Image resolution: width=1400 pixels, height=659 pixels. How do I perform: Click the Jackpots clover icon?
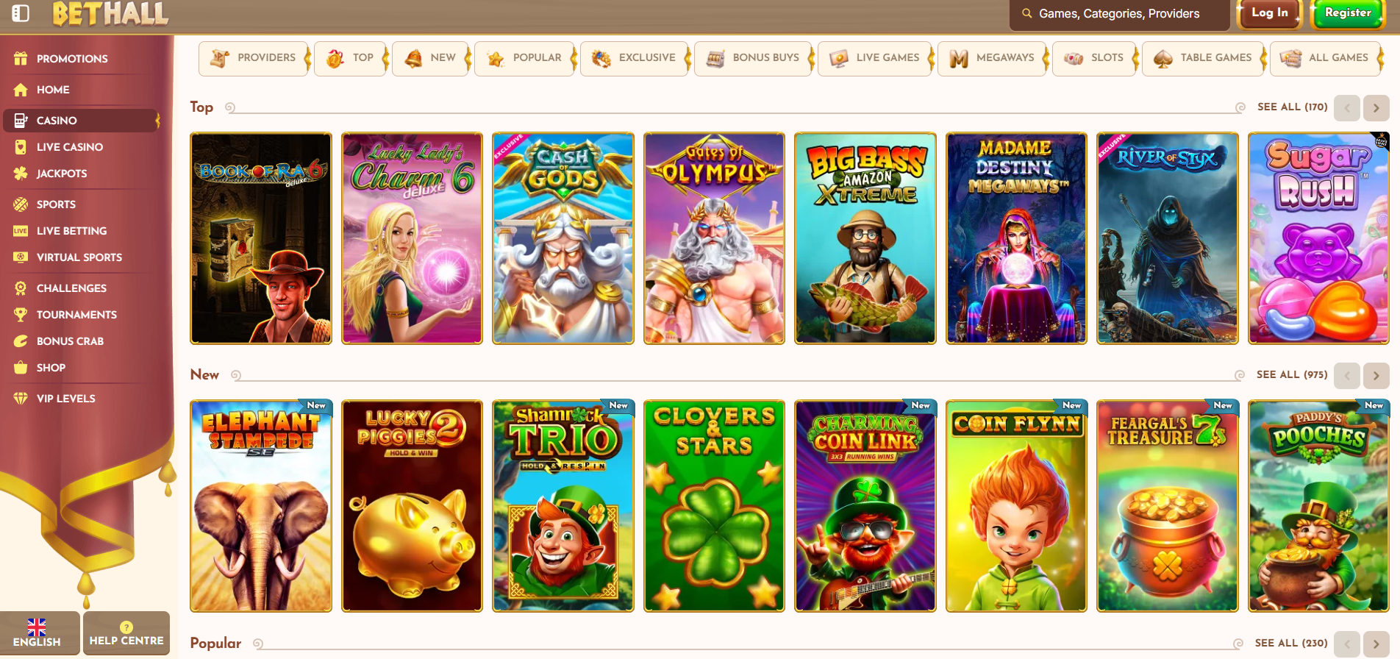(21, 174)
